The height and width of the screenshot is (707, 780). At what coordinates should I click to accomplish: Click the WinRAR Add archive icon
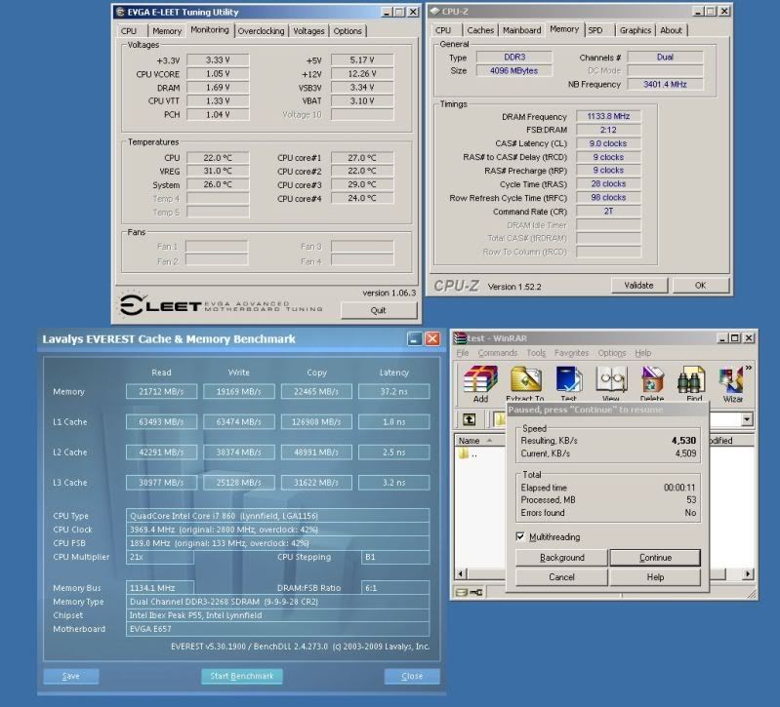tap(480, 380)
